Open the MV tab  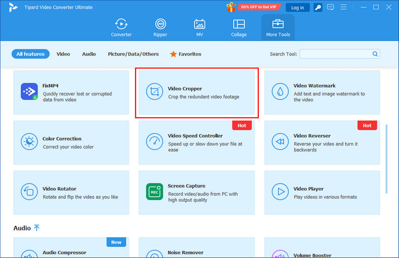coord(199,28)
